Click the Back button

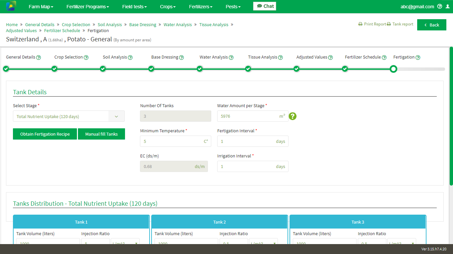point(432,25)
